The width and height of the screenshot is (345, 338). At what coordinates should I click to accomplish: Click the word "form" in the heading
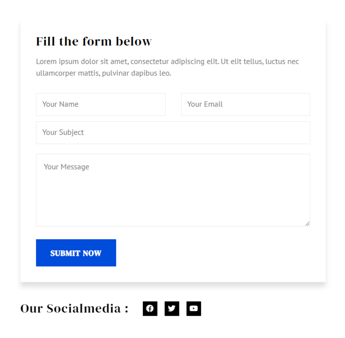pyautogui.click(x=97, y=41)
